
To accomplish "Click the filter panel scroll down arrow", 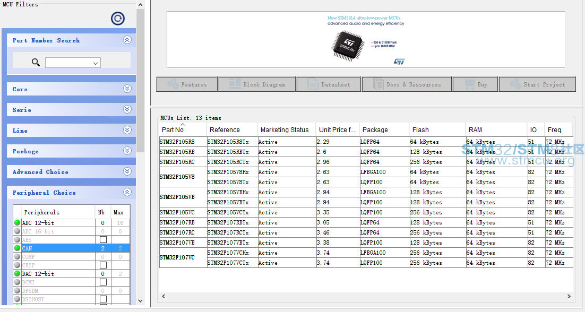I will click(x=140, y=300).
